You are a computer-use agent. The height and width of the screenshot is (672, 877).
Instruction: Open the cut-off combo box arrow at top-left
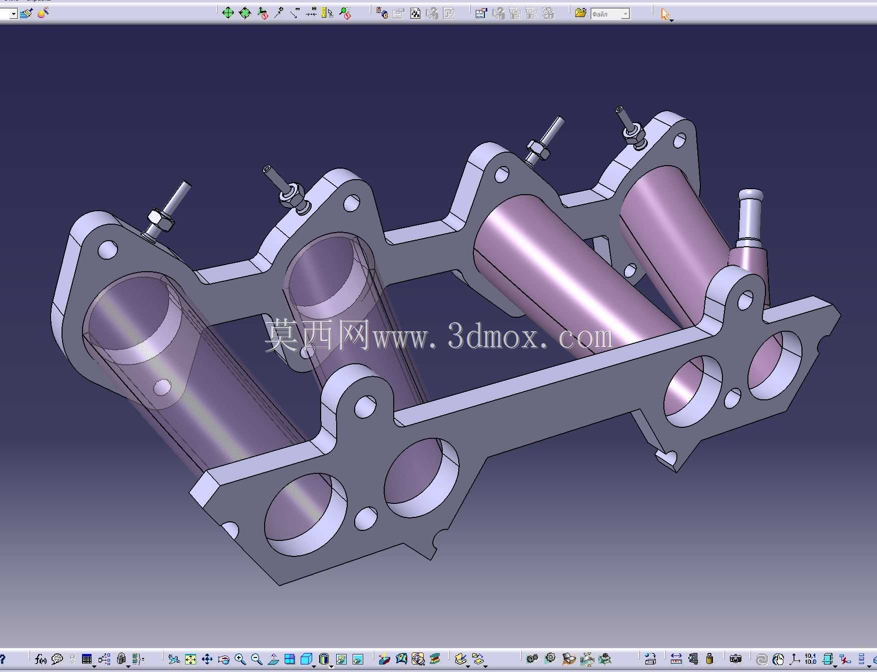click(x=14, y=14)
